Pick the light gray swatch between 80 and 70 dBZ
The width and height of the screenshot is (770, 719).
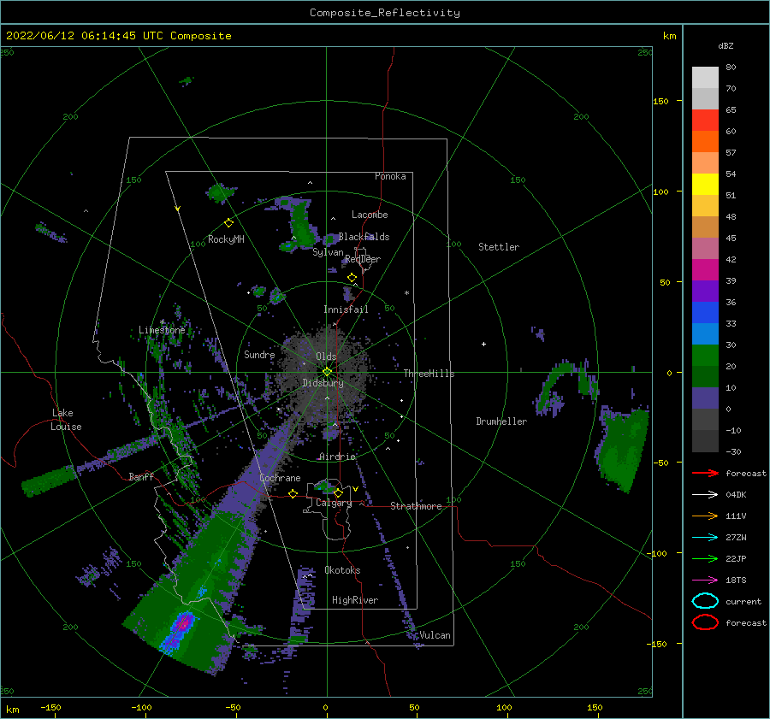705,78
